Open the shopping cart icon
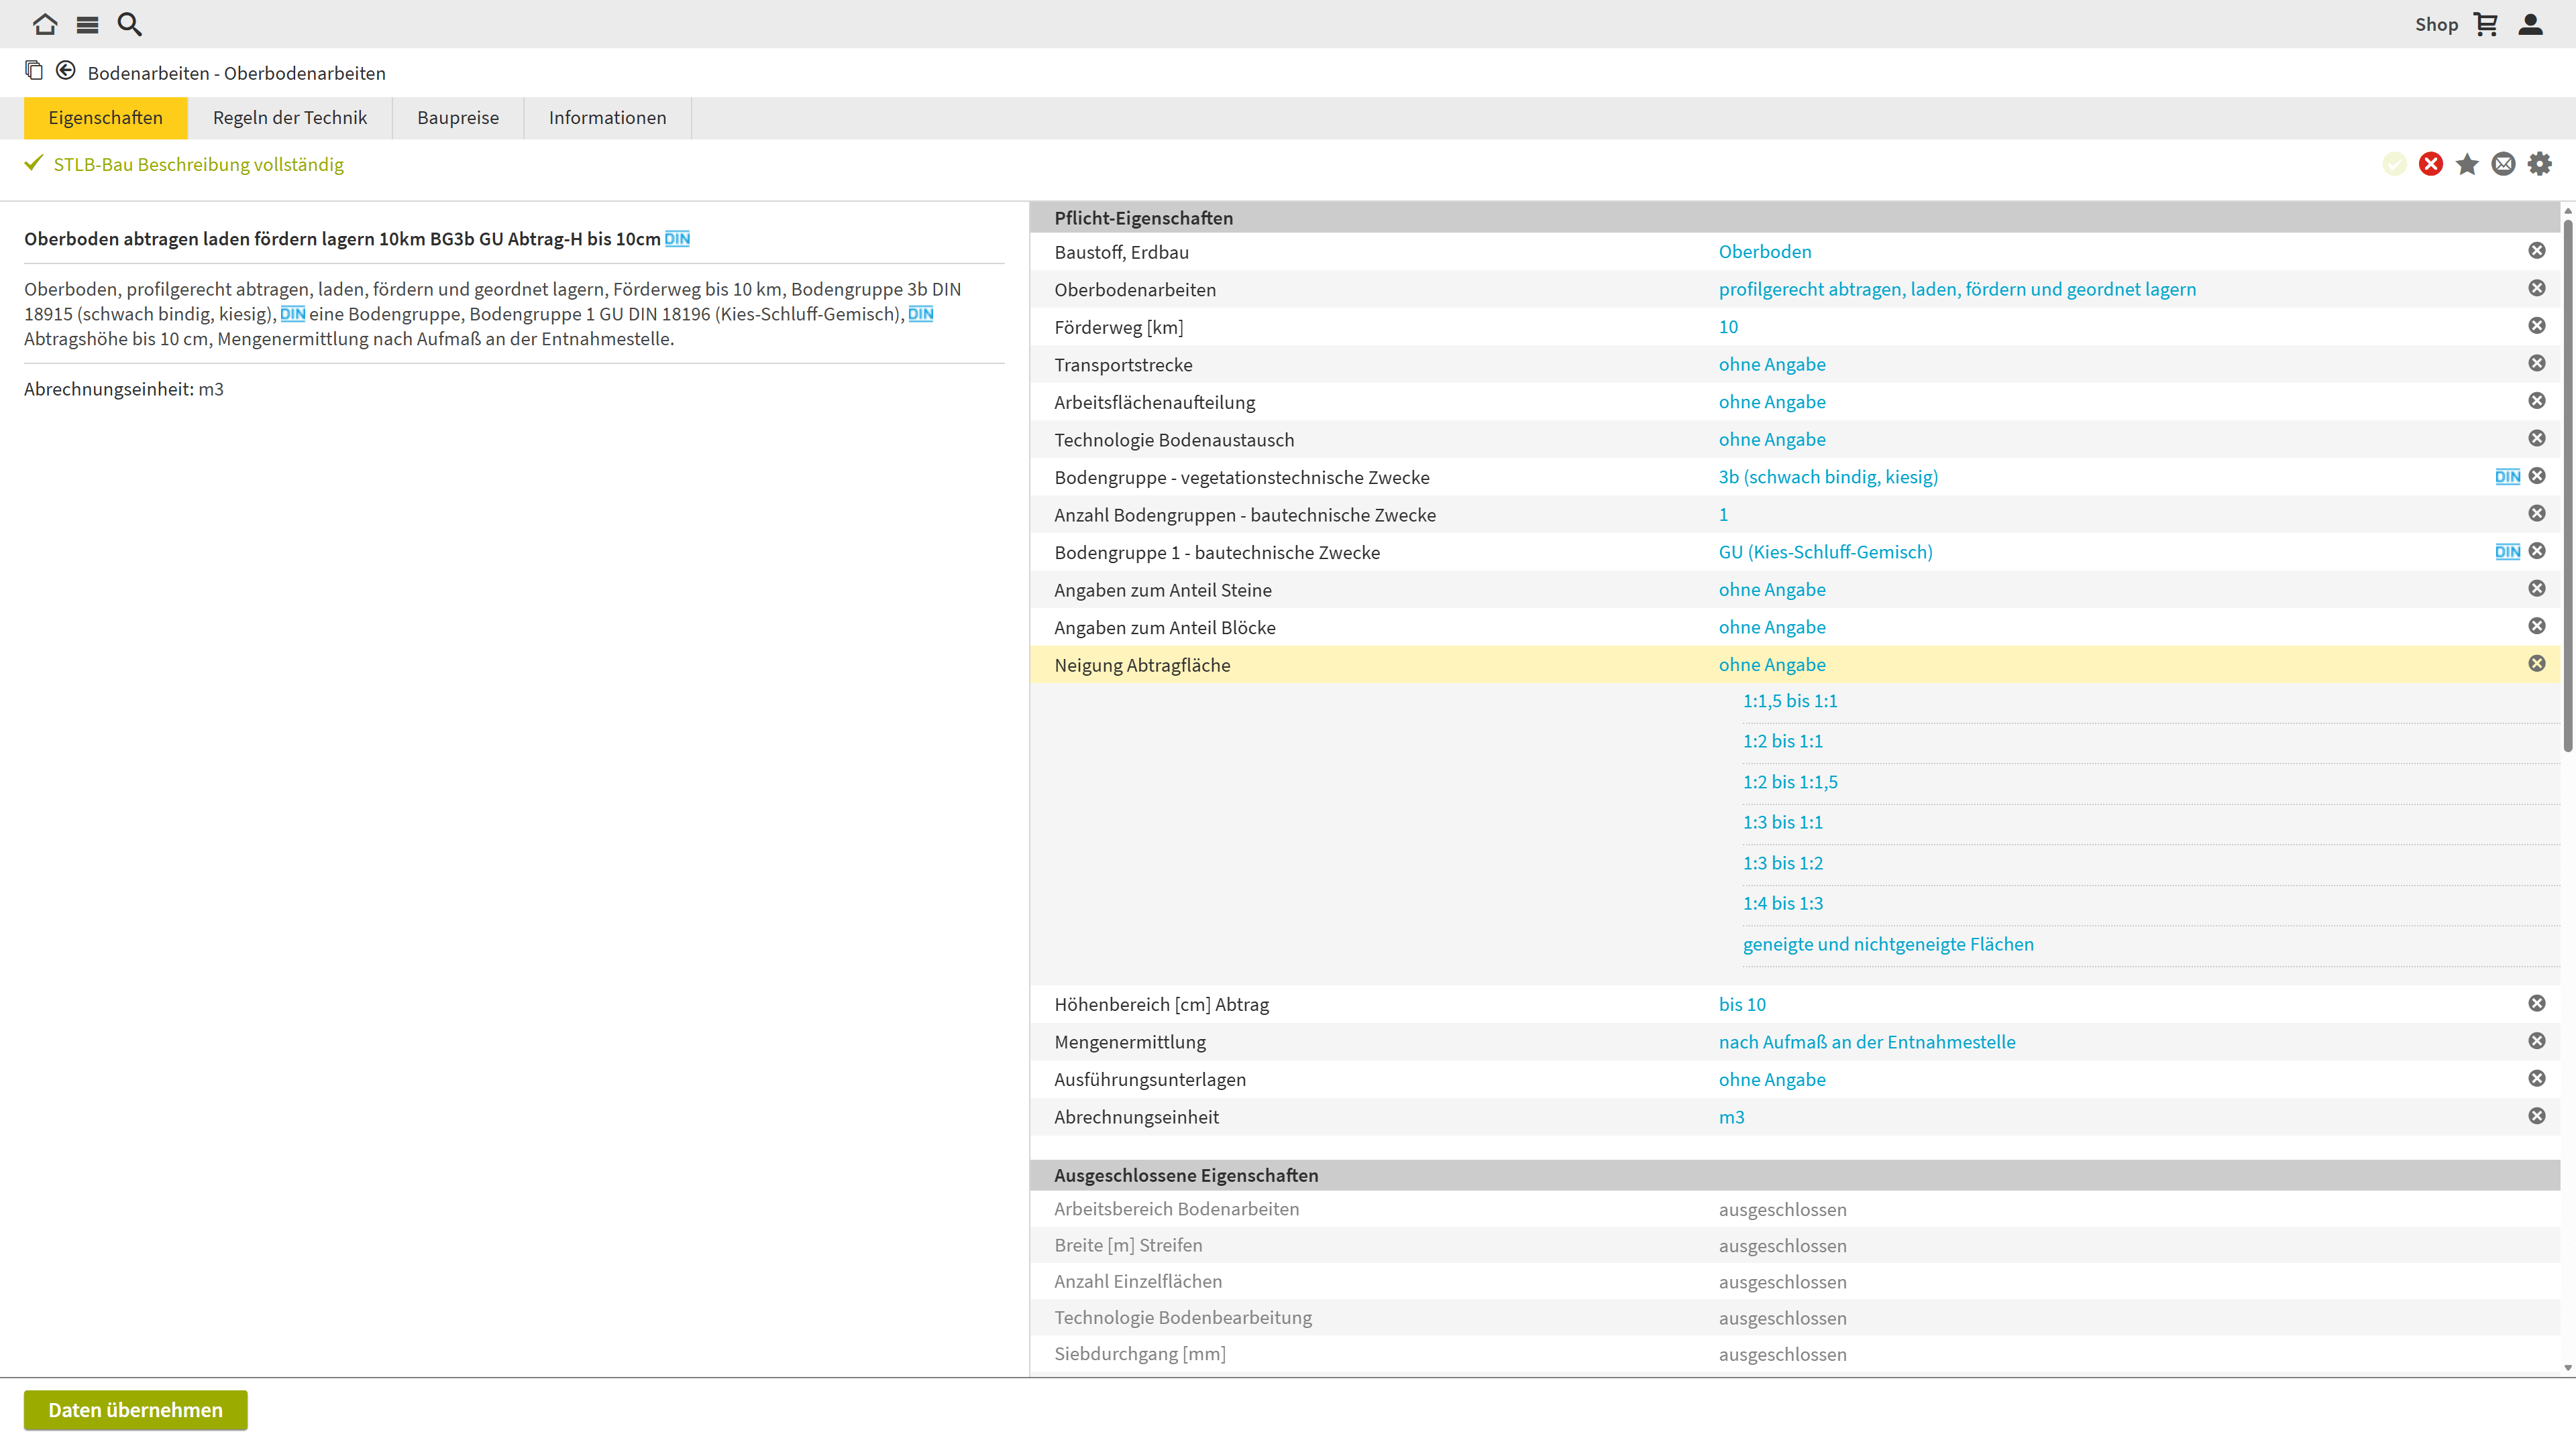 click(x=2486, y=24)
